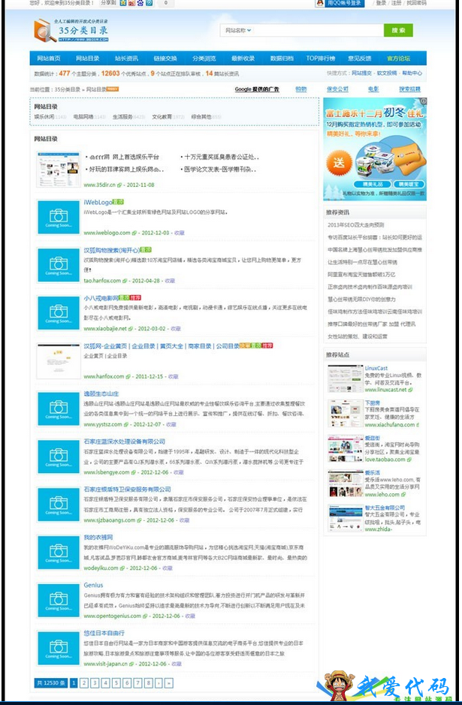Click the external link icon beside www.hanfox.com
This screenshot has width=462, height=705.
pyautogui.click(x=130, y=376)
